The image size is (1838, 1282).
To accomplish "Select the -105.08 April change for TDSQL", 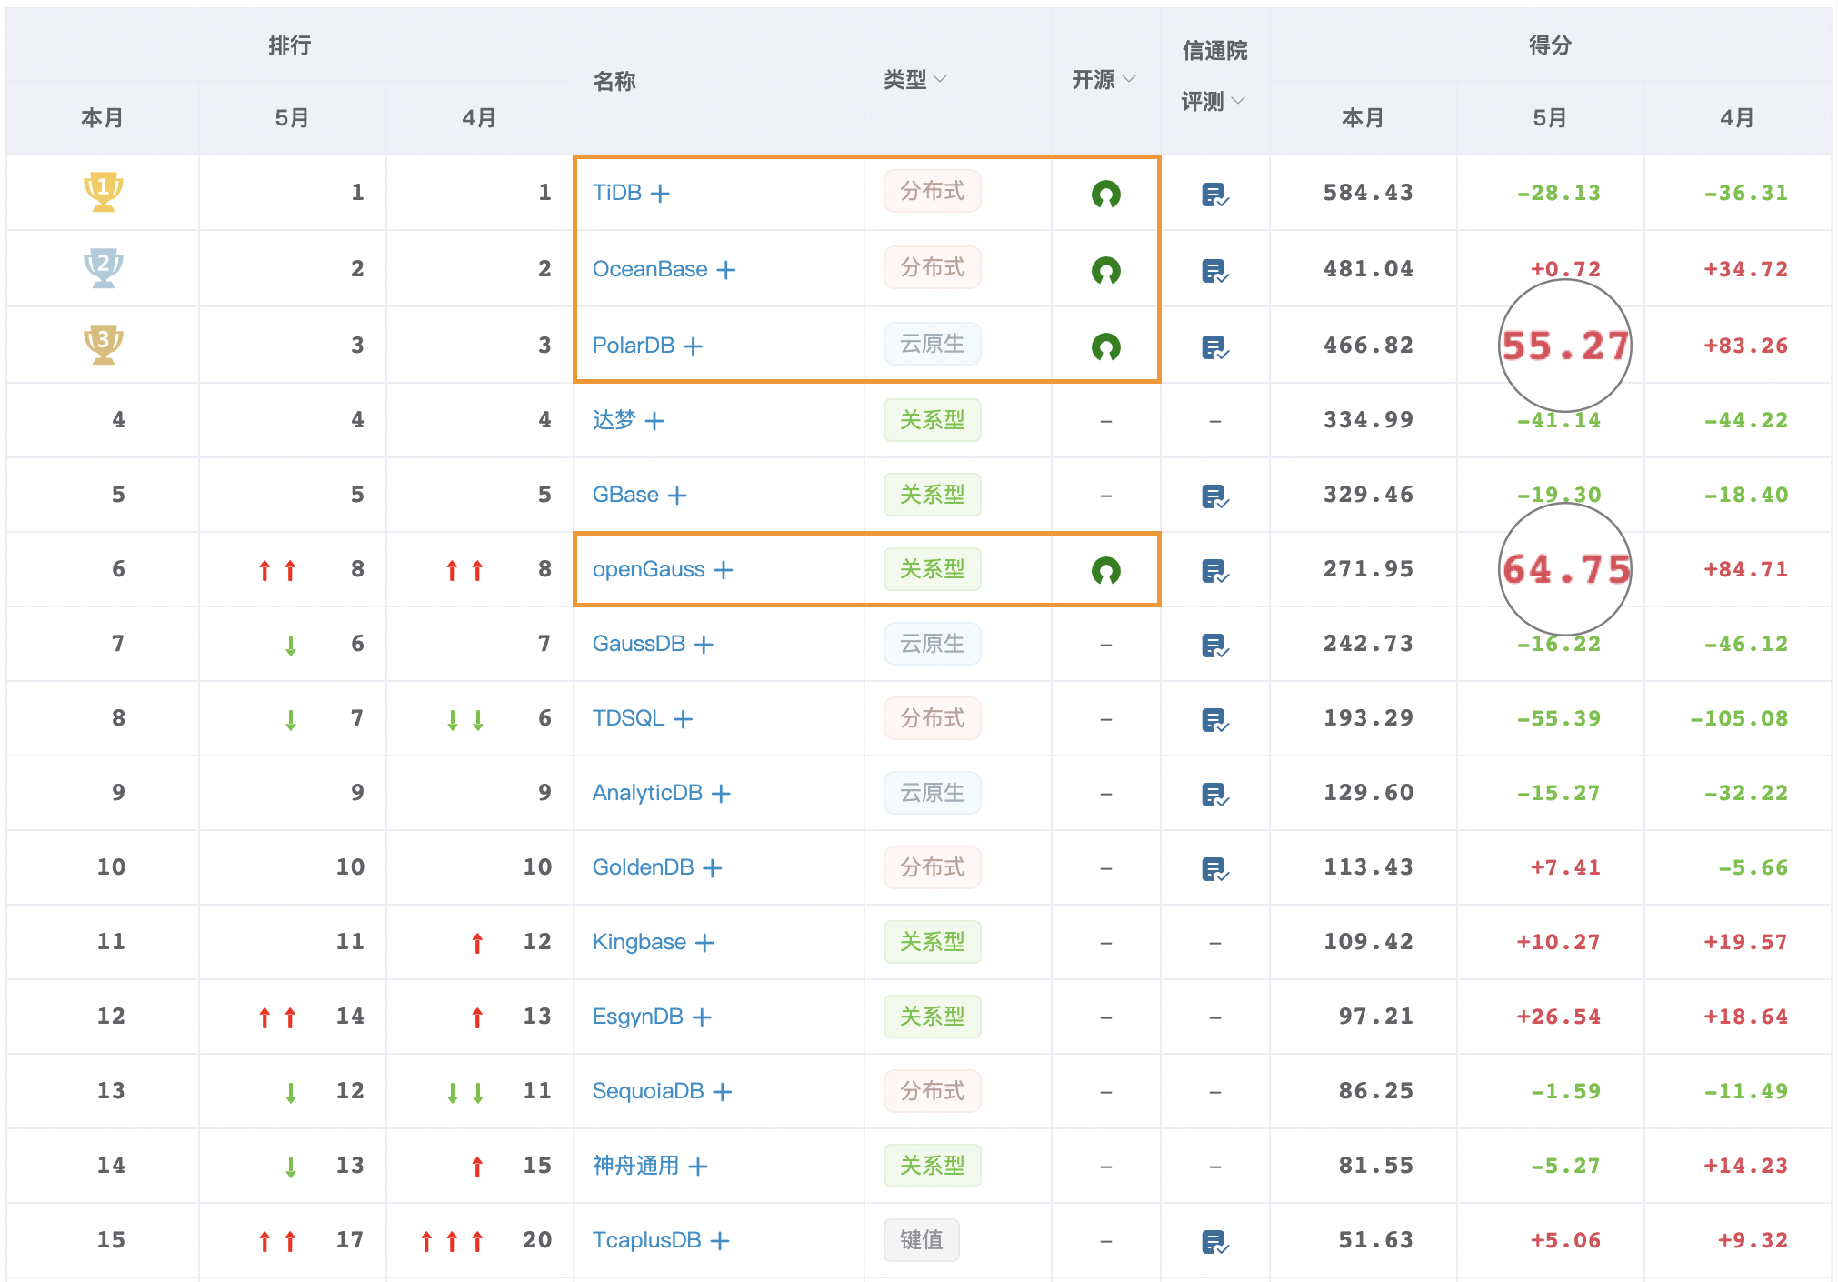I will (1739, 718).
